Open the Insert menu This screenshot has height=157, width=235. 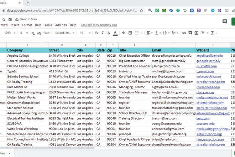(15, 25)
